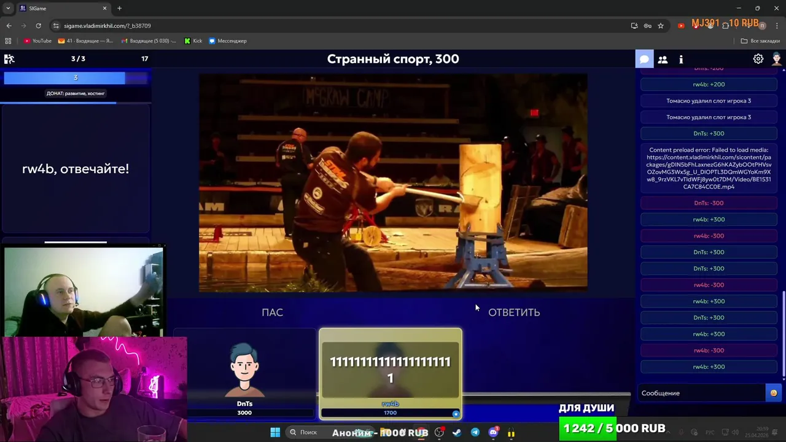This screenshot has height=442, width=786.
Task: Select the SIGame browser tab
Action: point(63,9)
